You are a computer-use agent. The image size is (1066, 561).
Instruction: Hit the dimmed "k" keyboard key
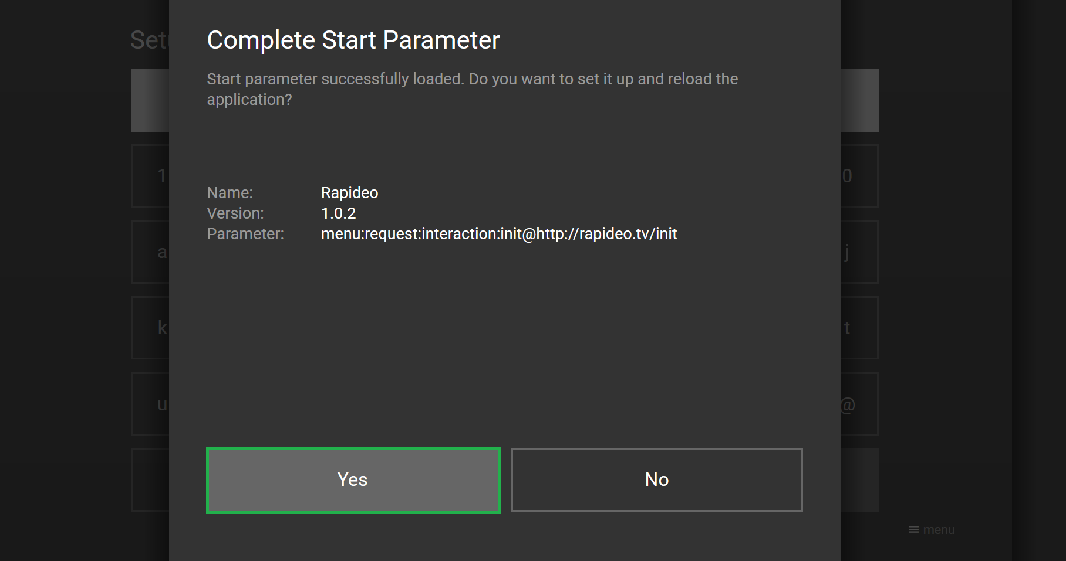point(150,328)
